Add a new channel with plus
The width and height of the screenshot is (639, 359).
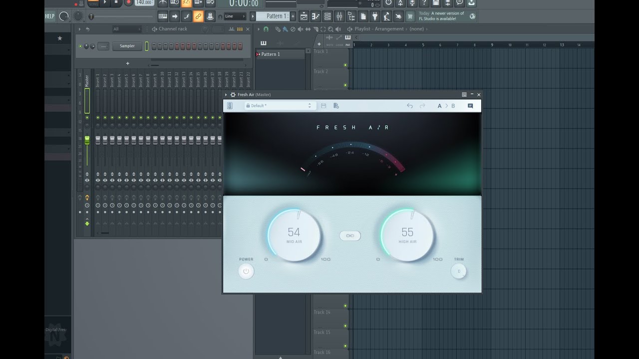127,63
